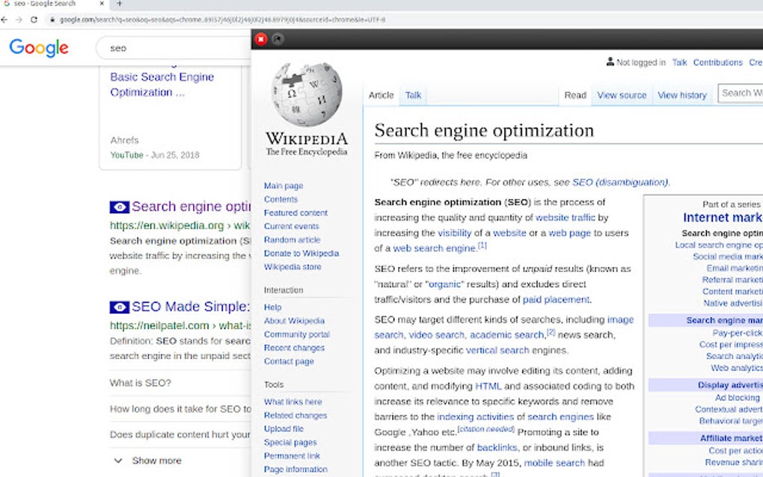The width and height of the screenshot is (763, 477).
Task: Open Basic Search Engine Optimization video result
Action: pos(162,84)
